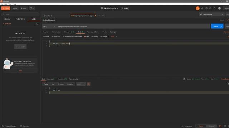Screen dimensions: 229x128
Task: Add a new request tab with plus
Action: pyautogui.click(x=99, y=16)
